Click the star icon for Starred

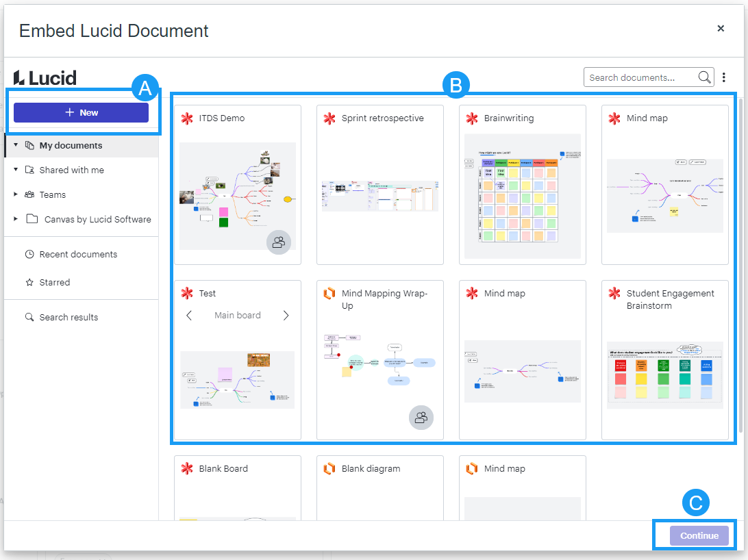(29, 282)
